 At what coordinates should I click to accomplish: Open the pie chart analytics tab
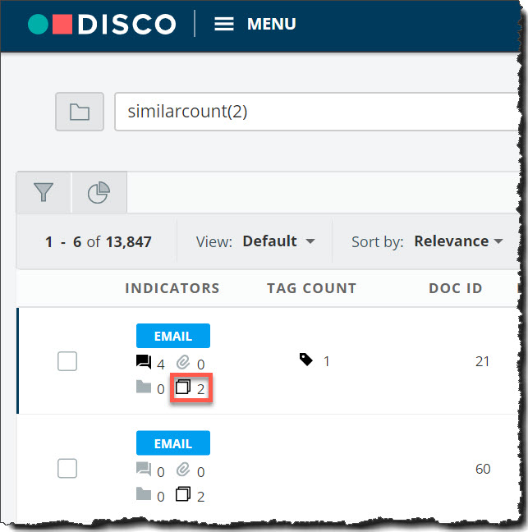point(99,192)
